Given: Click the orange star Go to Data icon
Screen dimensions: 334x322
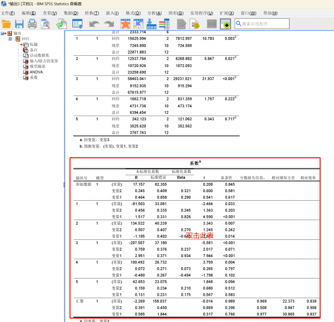Looking at the screenshot, I should 125,24.
